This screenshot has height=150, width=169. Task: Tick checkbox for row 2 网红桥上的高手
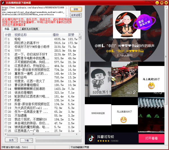[6, 43]
